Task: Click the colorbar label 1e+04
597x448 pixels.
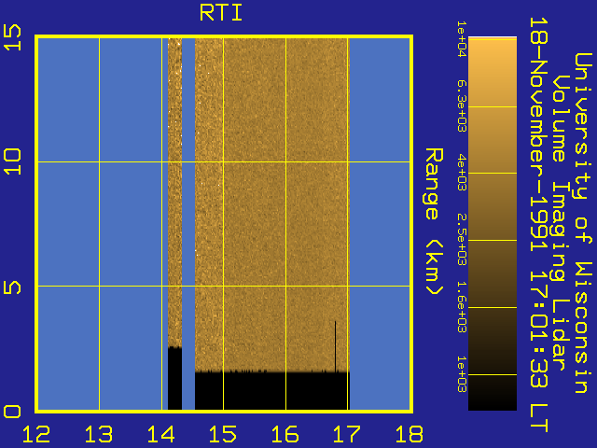Action: [462, 39]
